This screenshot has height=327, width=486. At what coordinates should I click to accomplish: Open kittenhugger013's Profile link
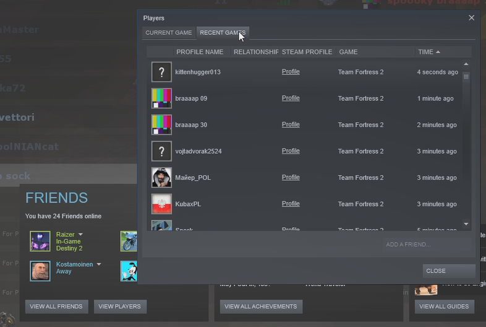pyautogui.click(x=291, y=72)
